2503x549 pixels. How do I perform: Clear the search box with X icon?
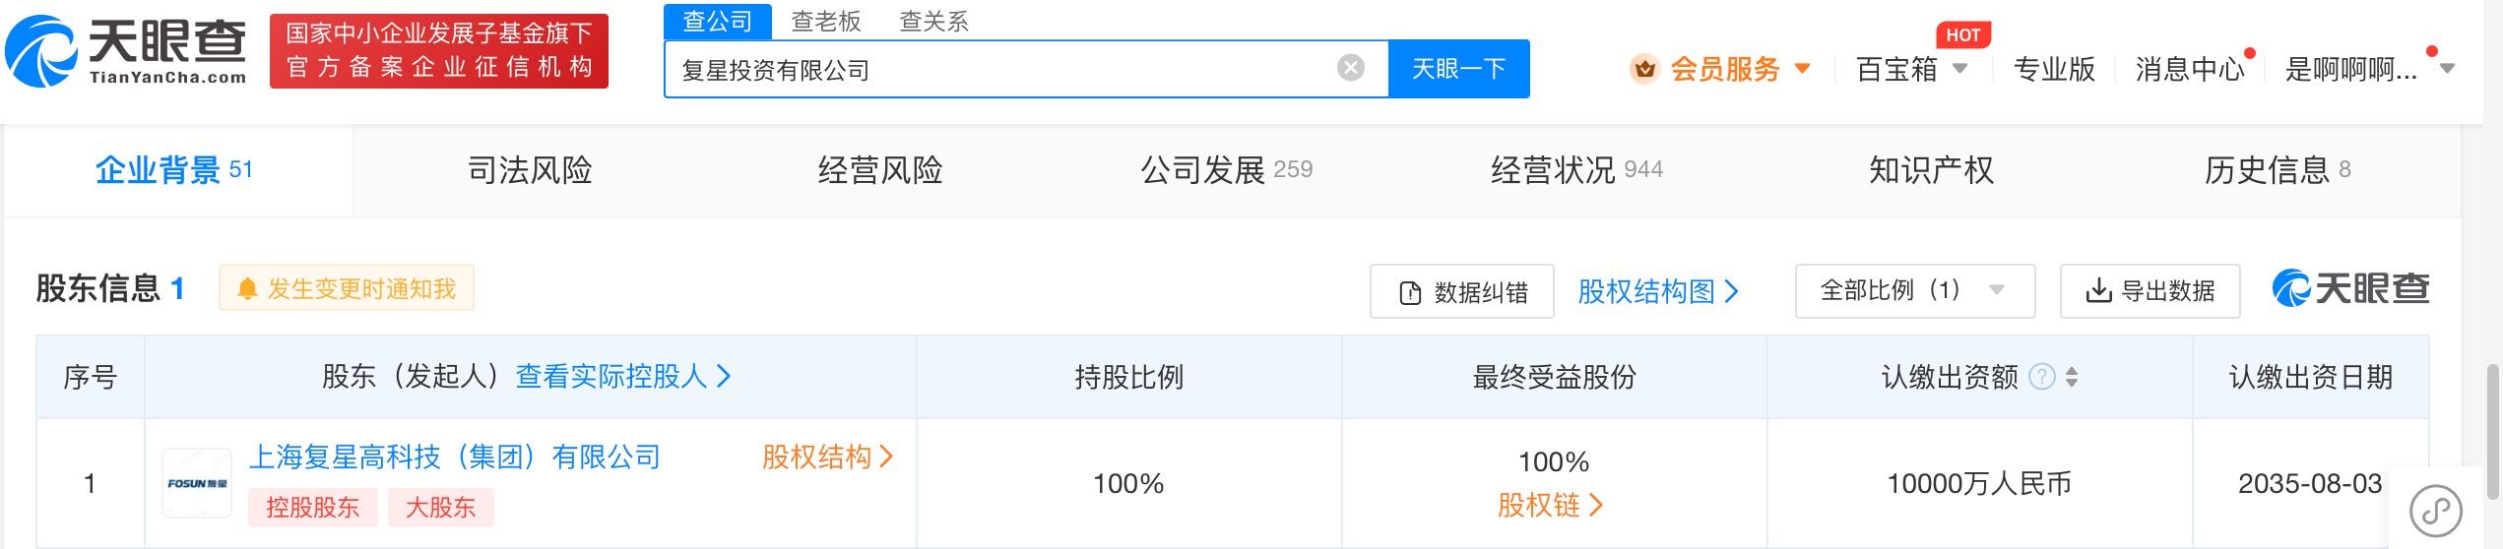tap(1350, 68)
